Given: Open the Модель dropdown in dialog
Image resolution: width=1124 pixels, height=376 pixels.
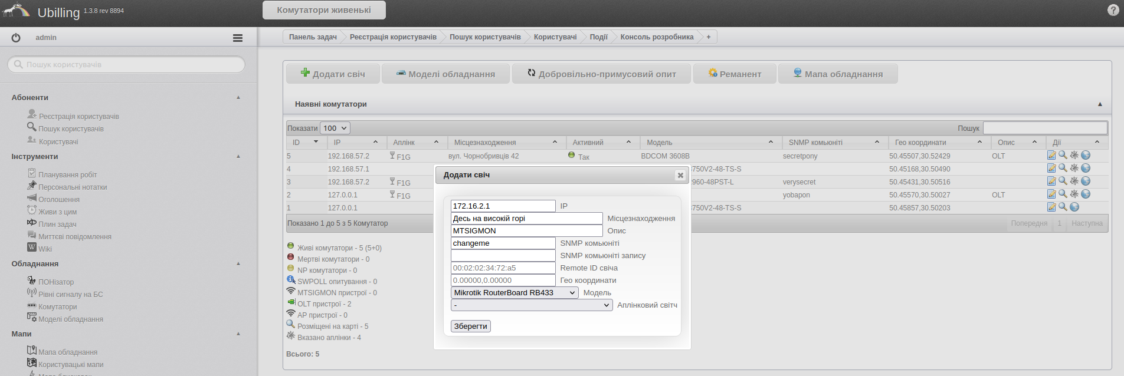Looking at the screenshot, I should [514, 293].
